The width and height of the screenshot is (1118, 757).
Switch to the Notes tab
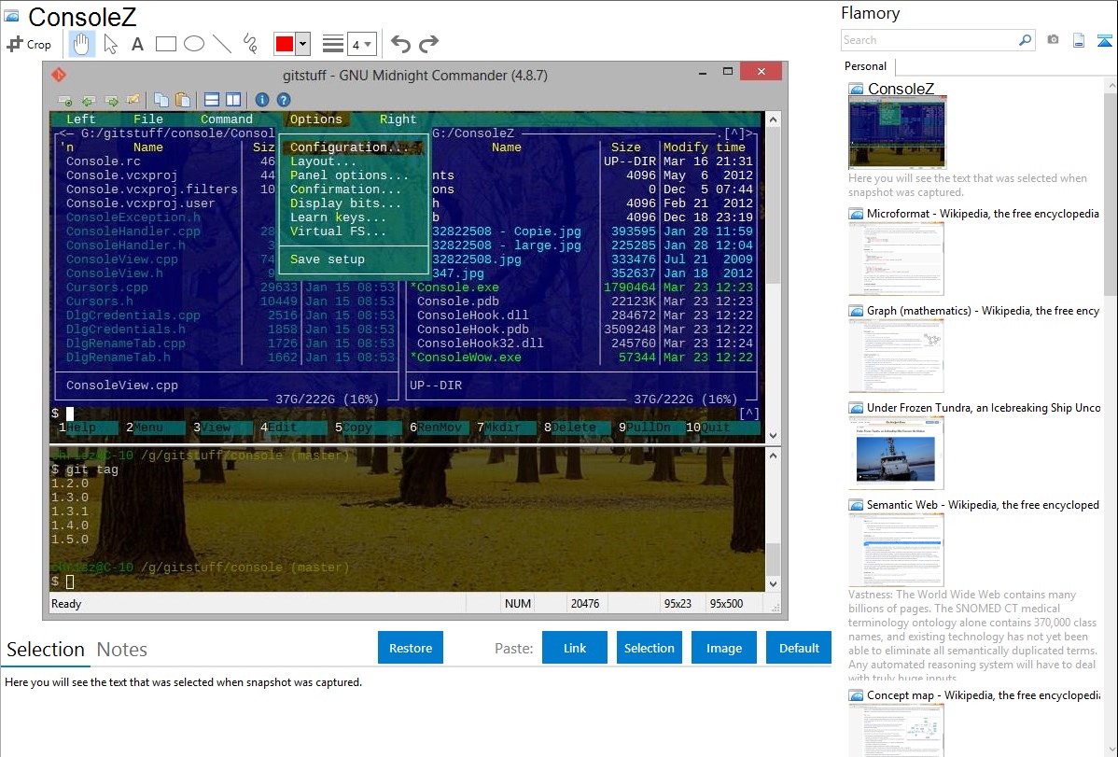122,650
